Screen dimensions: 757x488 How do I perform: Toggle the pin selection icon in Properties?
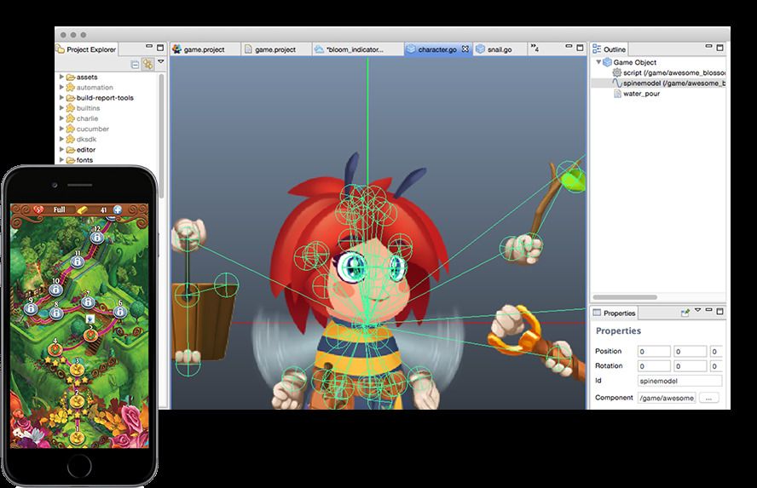(x=685, y=313)
